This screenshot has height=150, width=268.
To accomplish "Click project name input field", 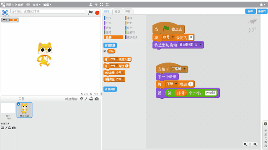I will coord(48,11).
